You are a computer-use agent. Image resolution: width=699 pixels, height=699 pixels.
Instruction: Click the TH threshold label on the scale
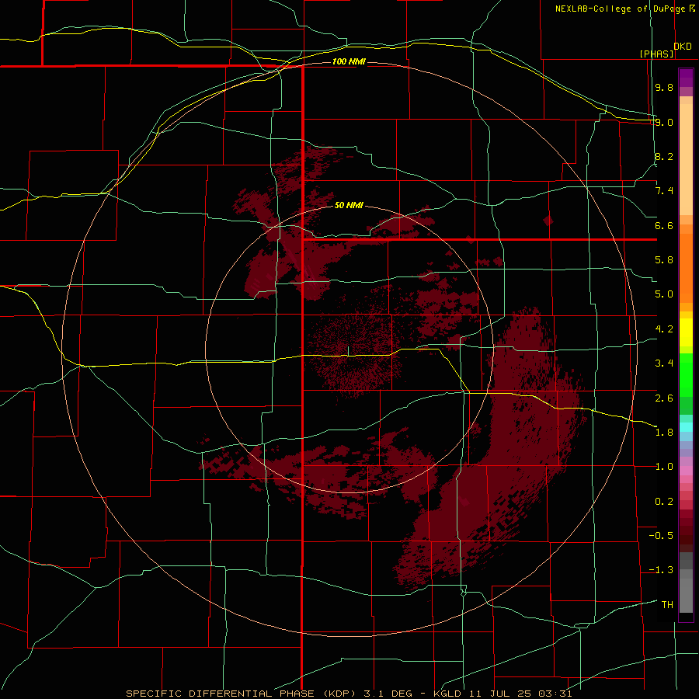[667, 605]
